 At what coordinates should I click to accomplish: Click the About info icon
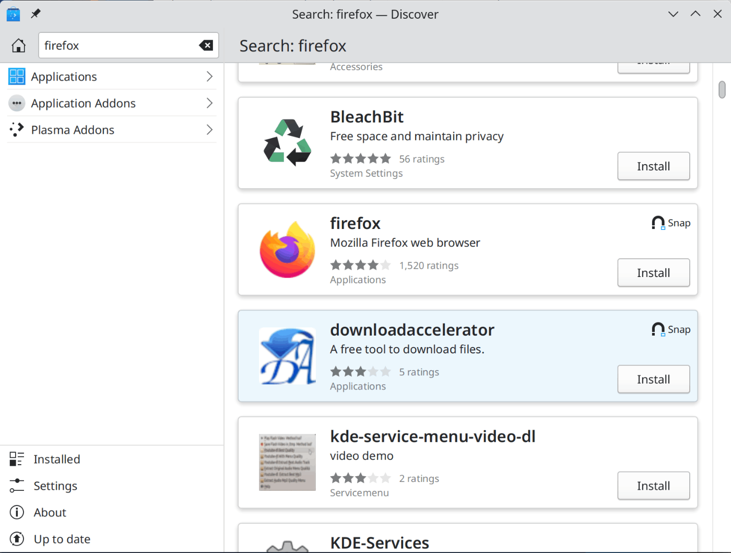17,512
